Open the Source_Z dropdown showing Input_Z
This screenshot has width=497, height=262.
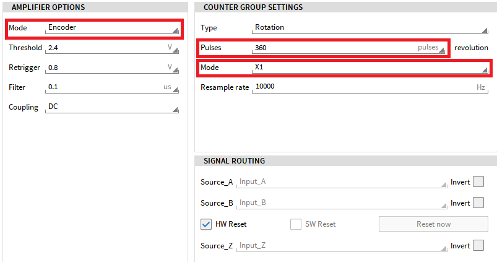[341, 246]
